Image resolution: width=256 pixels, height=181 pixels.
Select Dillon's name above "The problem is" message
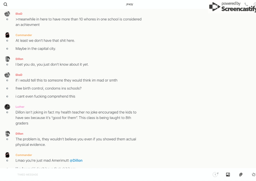[19, 134]
